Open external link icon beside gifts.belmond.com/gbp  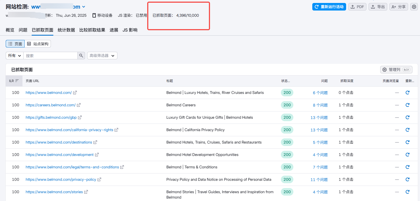(80, 117)
